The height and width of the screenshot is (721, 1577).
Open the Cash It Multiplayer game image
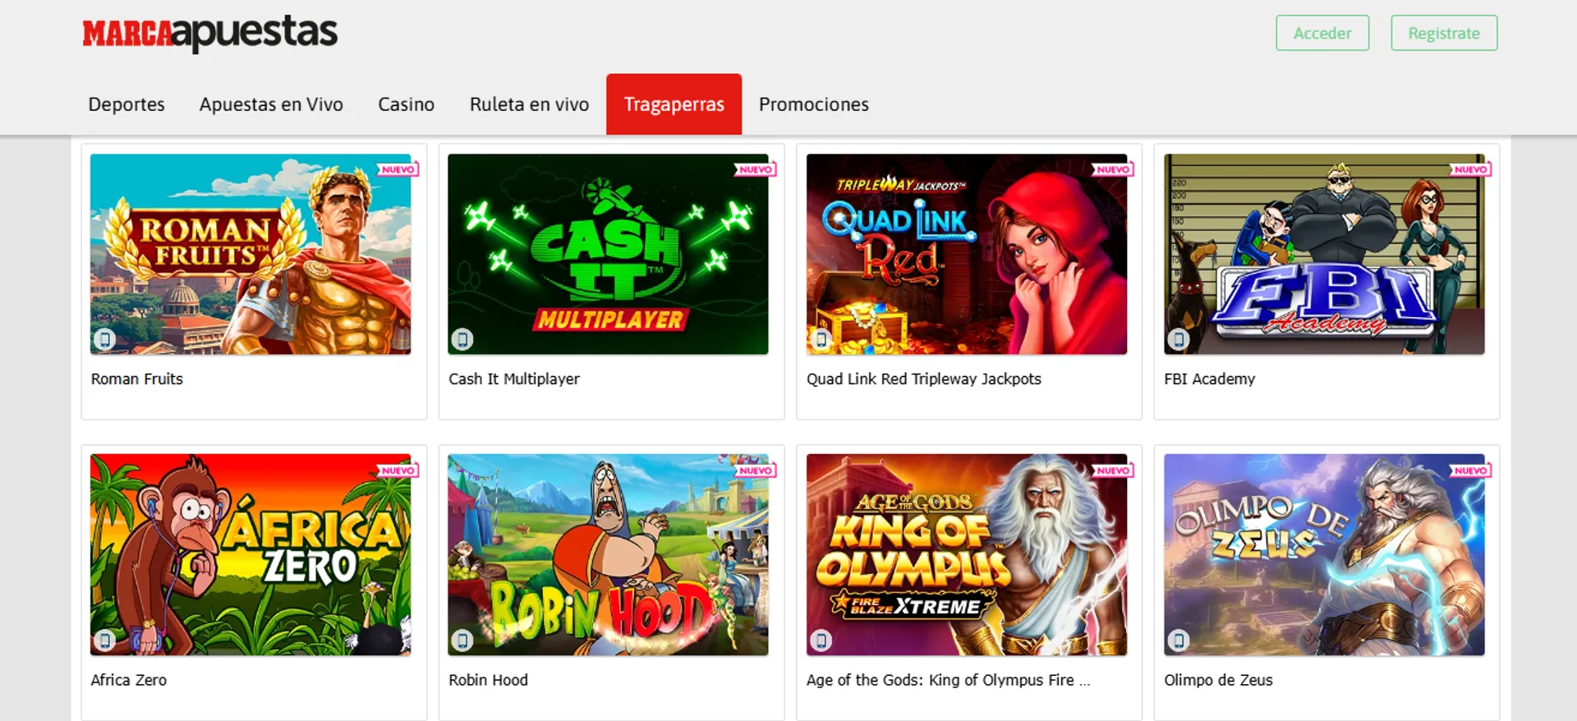coord(608,254)
